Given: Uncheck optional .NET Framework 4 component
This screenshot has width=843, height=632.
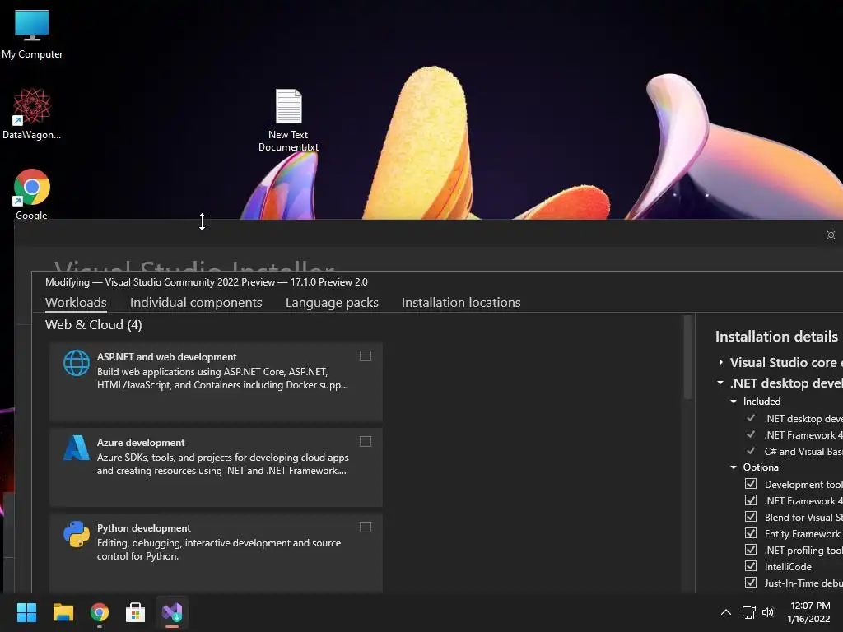Looking at the screenshot, I should click(x=751, y=500).
